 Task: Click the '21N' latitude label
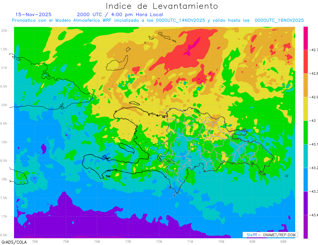[4, 68]
